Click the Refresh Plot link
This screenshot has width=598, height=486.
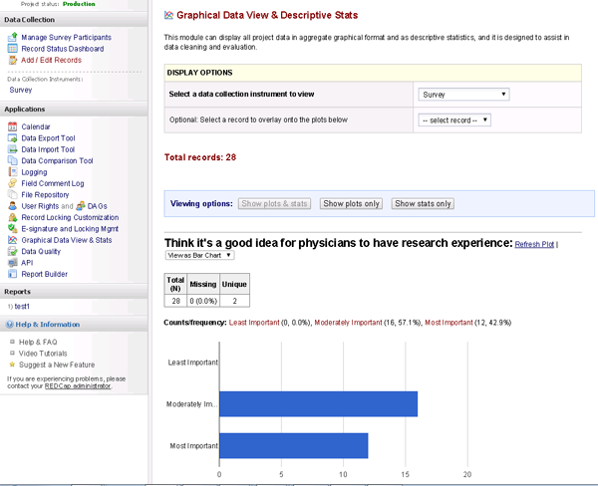click(534, 244)
